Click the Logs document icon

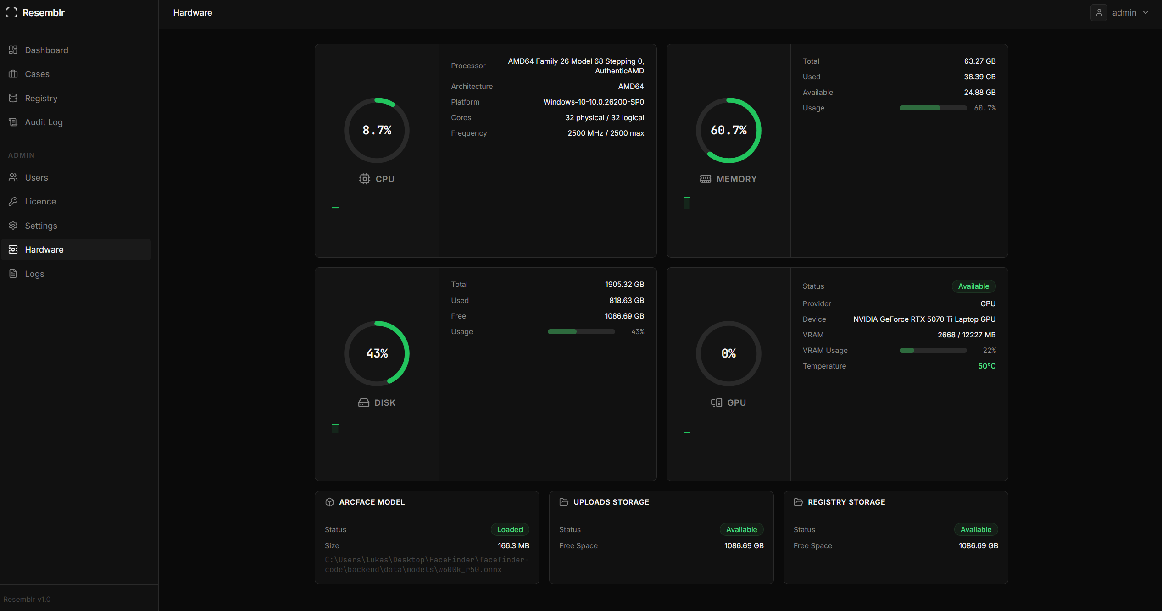coord(13,274)
